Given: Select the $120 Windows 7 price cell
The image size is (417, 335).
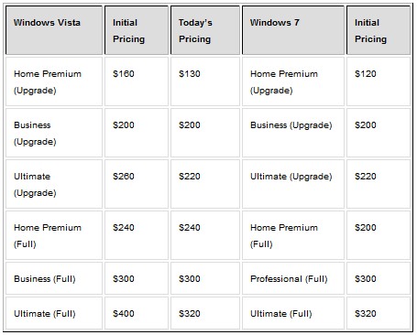Looking at the screenshot, I should pyautogui.click(x=379, y=81).
